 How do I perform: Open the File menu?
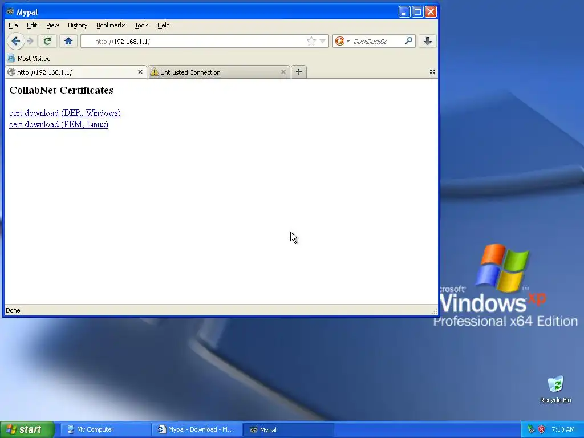click(13, 25)
